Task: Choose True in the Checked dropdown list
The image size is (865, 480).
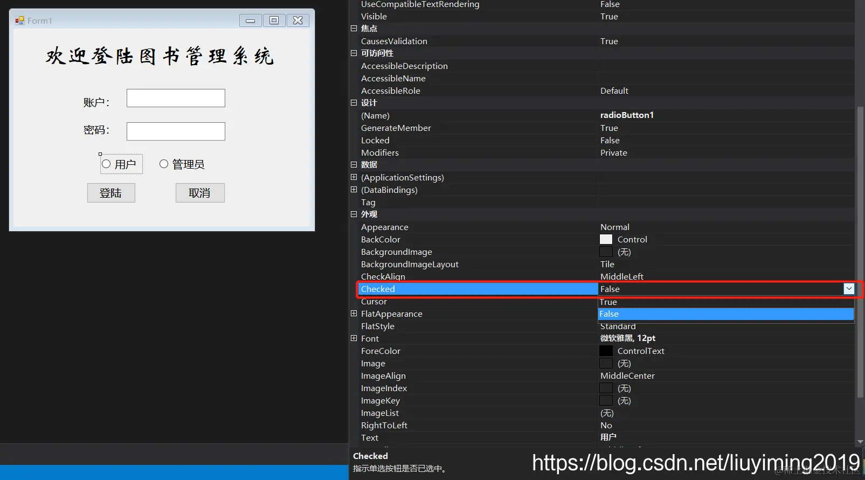Action: point(725,302)
